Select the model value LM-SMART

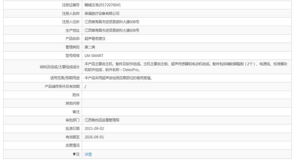(x=94, y=56)
